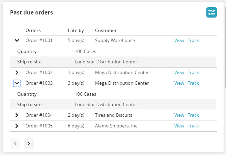Click the Customer column header
This screenshot has width=226, height=155.
coord(106,30)
